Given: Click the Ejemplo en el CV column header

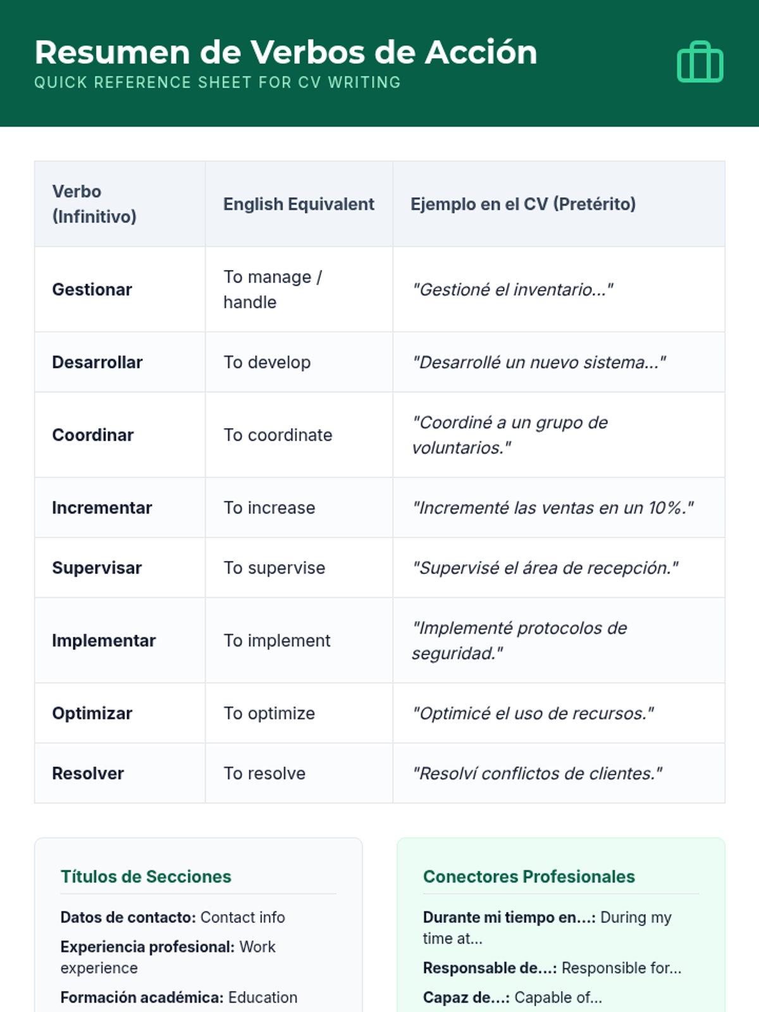Looking at the screenshot, I should click(x=523, y=204).
